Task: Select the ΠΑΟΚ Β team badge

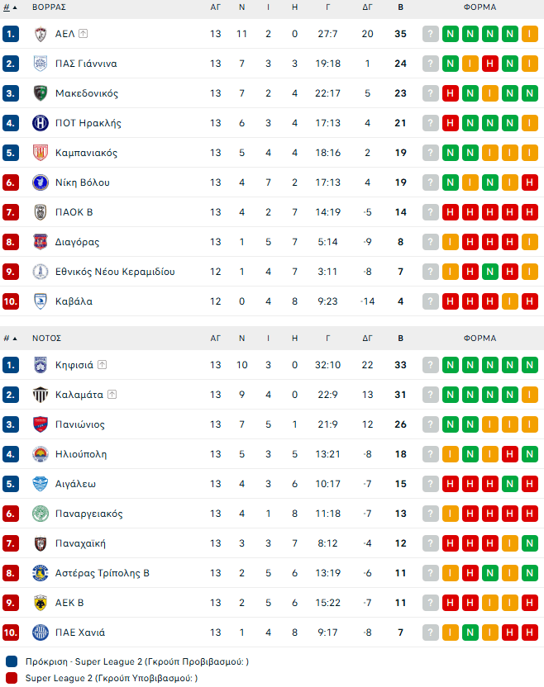Action: [x=40, y=212]
